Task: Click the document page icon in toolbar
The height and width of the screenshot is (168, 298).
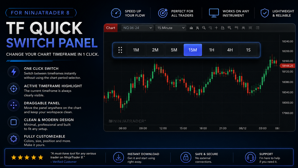Action: click(223, 28)
